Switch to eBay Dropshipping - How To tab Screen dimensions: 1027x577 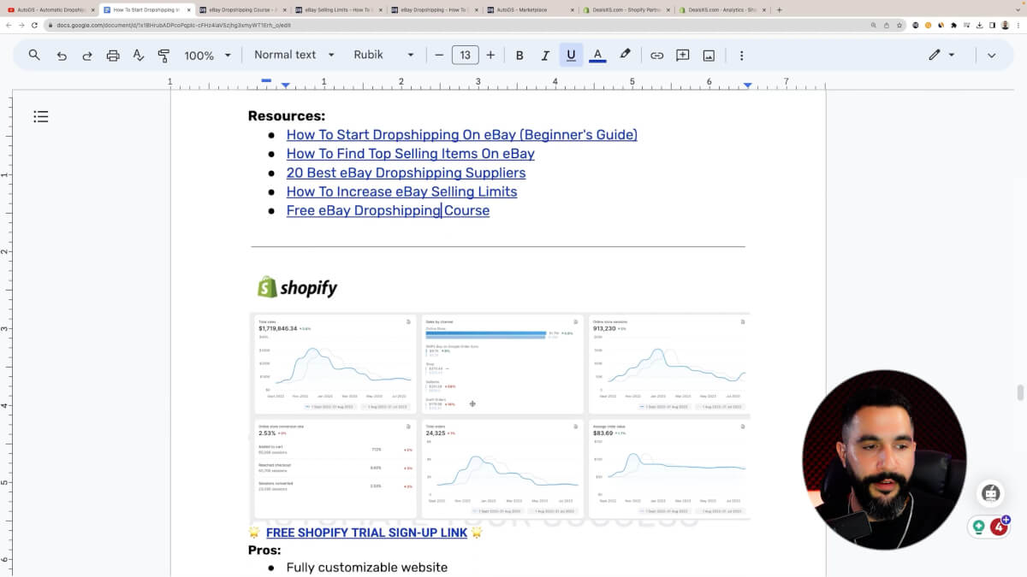coord(435,9)
